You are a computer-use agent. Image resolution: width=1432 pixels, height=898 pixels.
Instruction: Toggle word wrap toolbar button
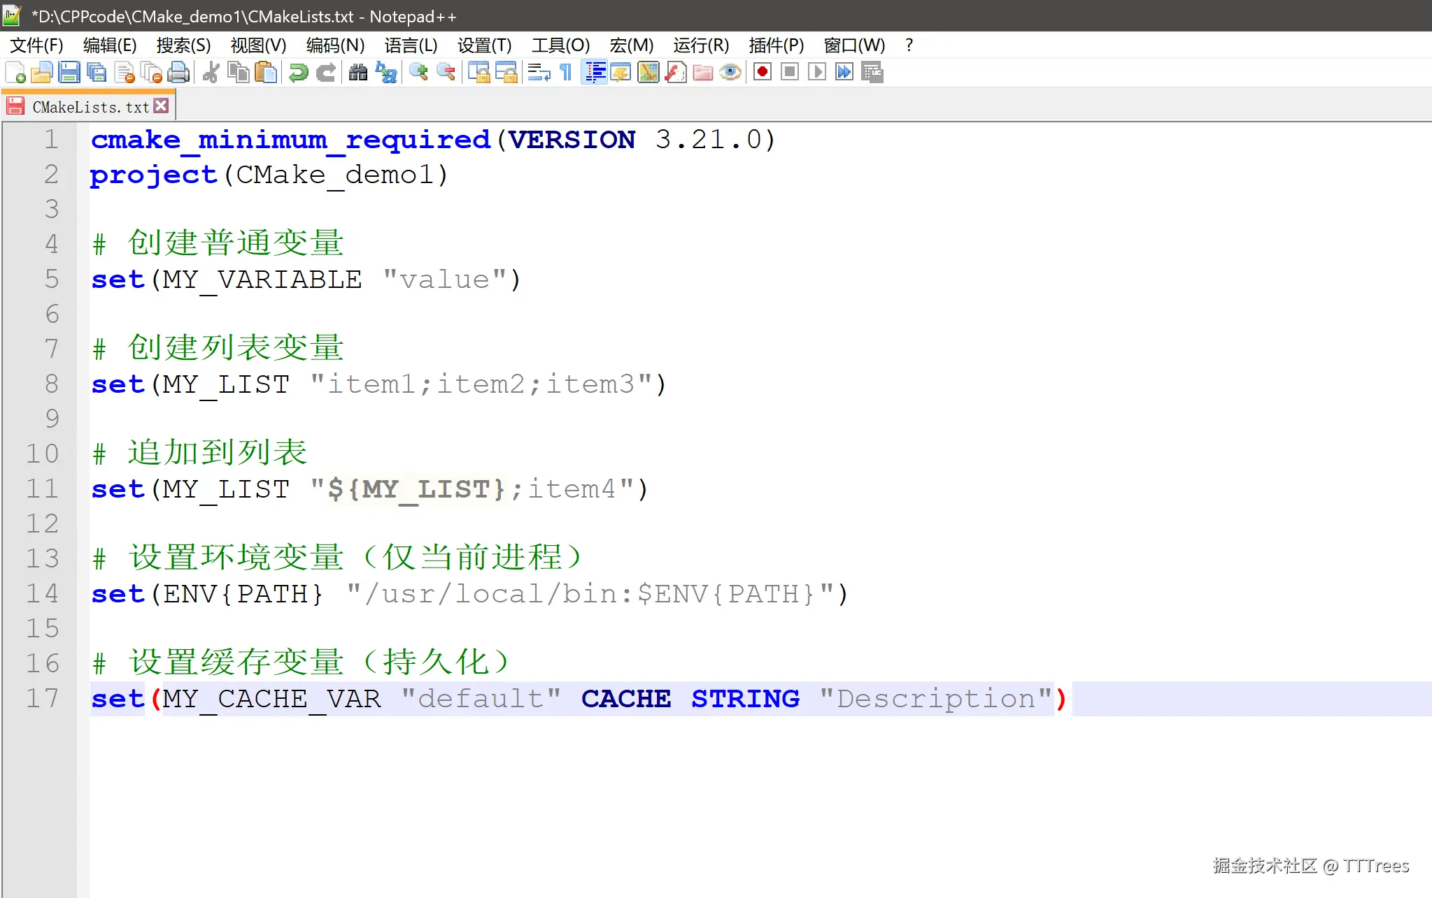click(x=539, y=73)
